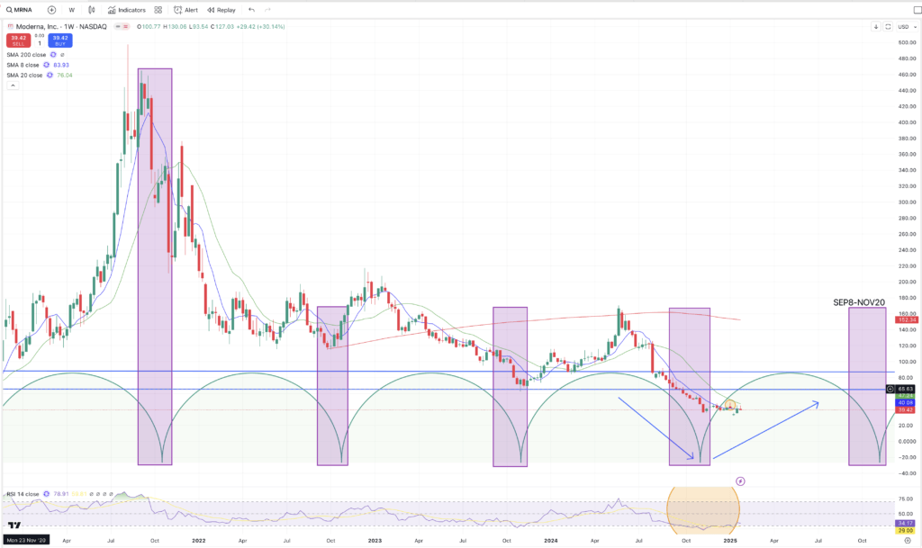Click the 2023 label on time axis

[375, 541]
